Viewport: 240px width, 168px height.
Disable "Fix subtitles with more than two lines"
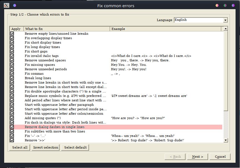[12, 131]
